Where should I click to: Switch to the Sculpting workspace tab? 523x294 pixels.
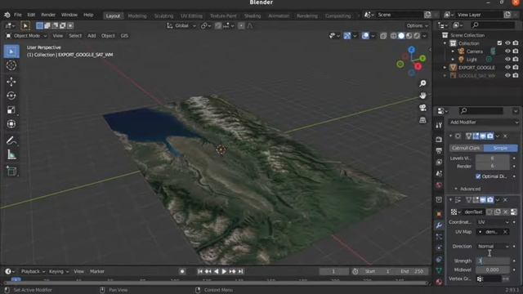(163, 16)
